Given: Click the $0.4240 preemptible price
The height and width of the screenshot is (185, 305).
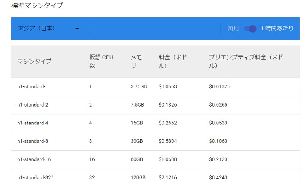Looking at the screenshot, I should pos(218,178).
